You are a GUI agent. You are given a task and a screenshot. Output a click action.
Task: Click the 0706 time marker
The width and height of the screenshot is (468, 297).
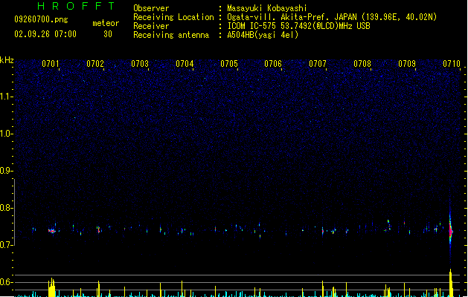(273, 64)
